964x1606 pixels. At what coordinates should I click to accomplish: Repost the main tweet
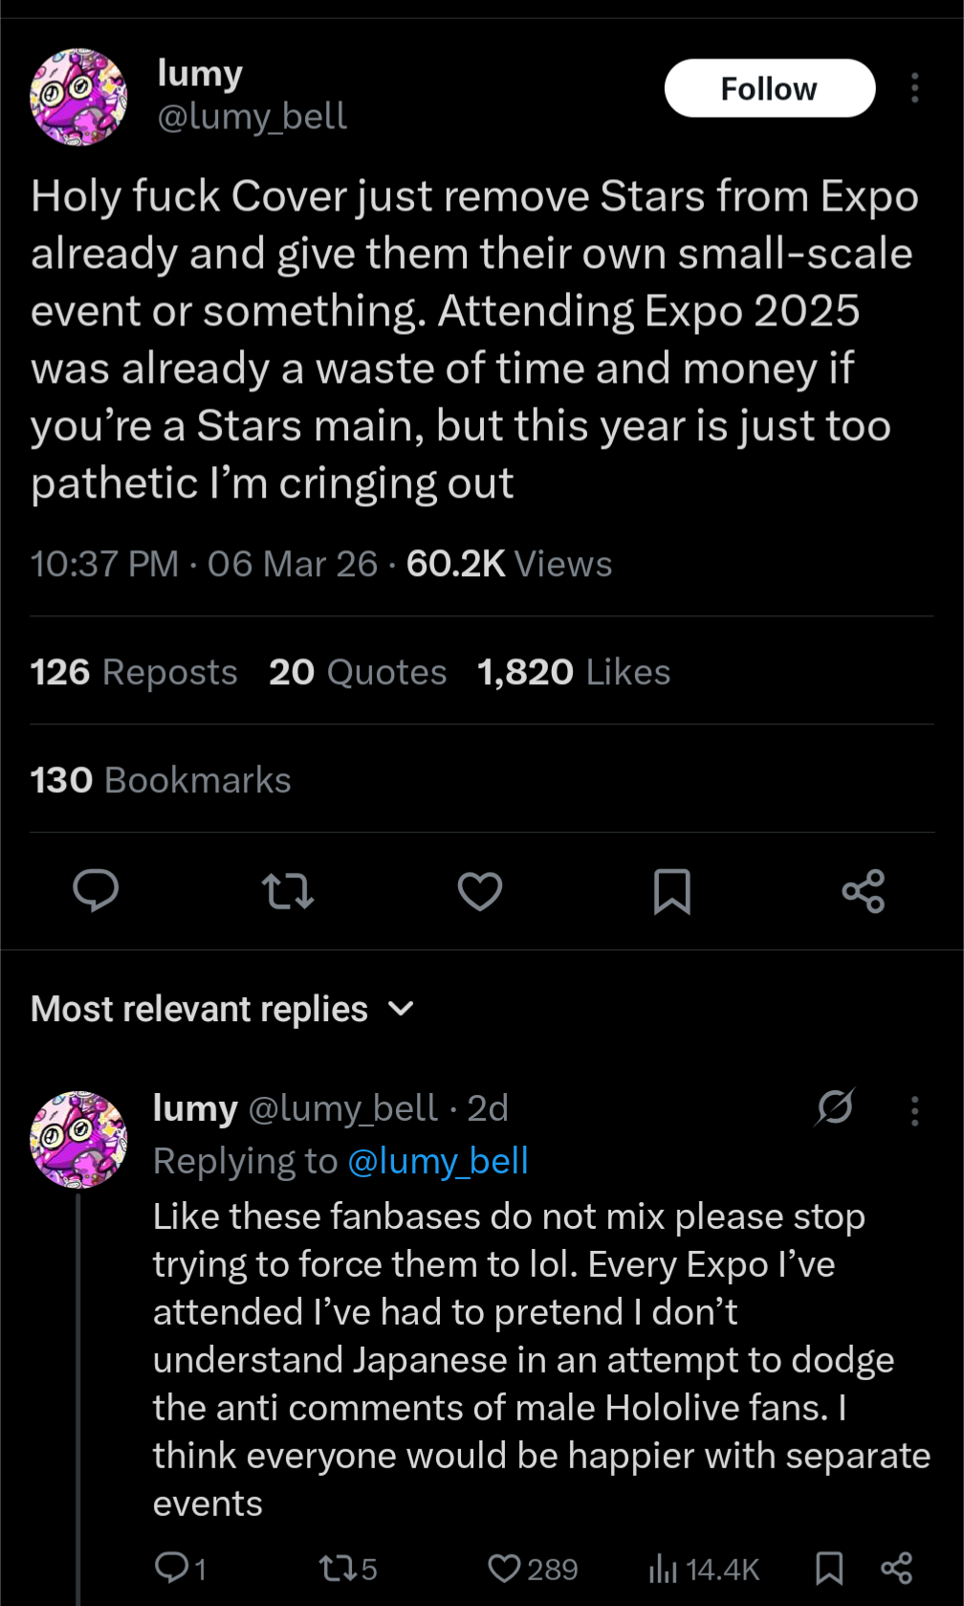(x=288, y=891)
